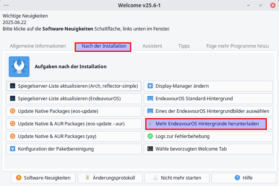Click the orange icon on Update Native Packages (eos-update)
This screenshot has width=279, height=186.
[x=13, y=111]
